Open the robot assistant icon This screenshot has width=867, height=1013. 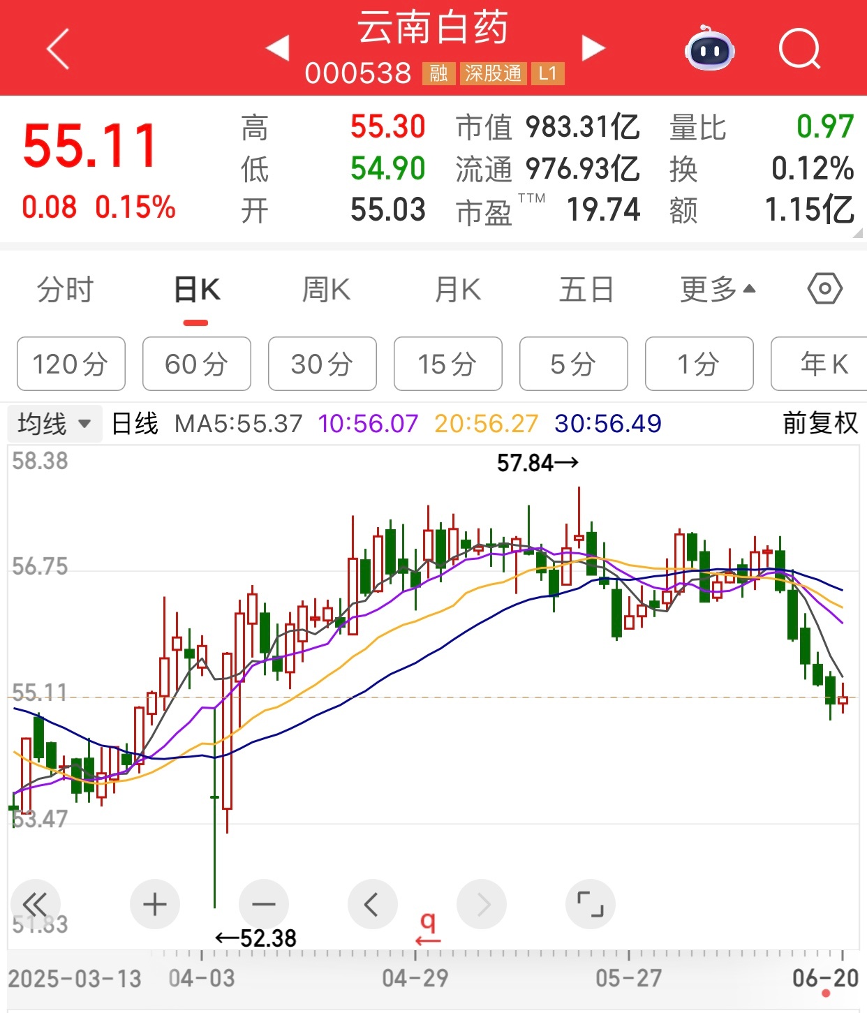click(x=709, y=48)
